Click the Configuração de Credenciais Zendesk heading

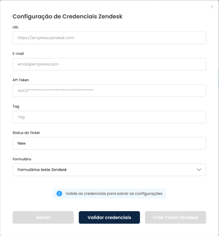67,16
